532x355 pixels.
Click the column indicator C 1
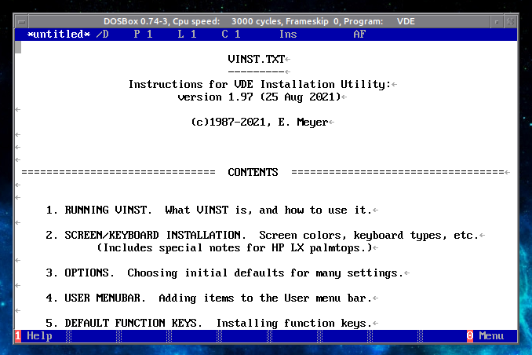tap(231, 34)
